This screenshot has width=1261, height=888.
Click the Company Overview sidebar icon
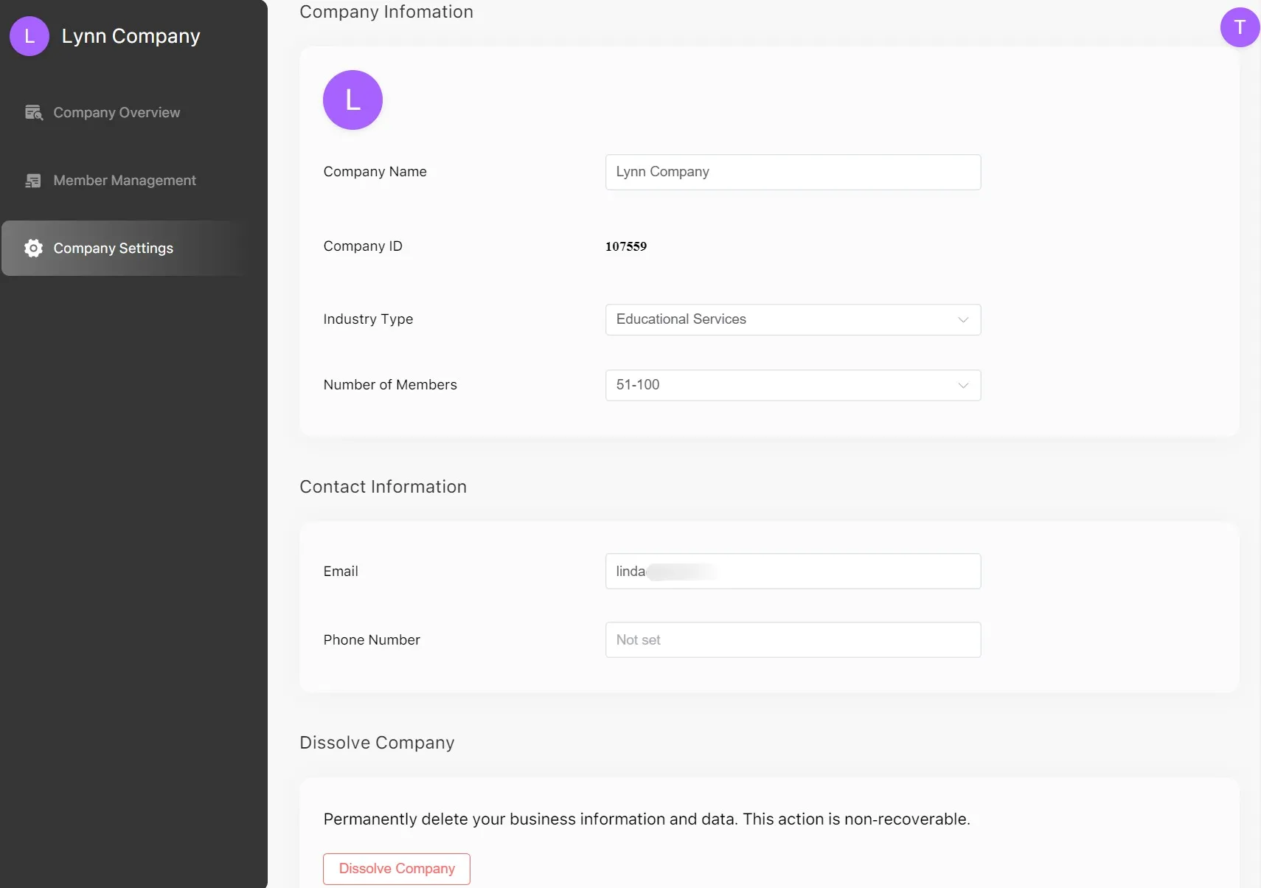(x=34, y=112)
